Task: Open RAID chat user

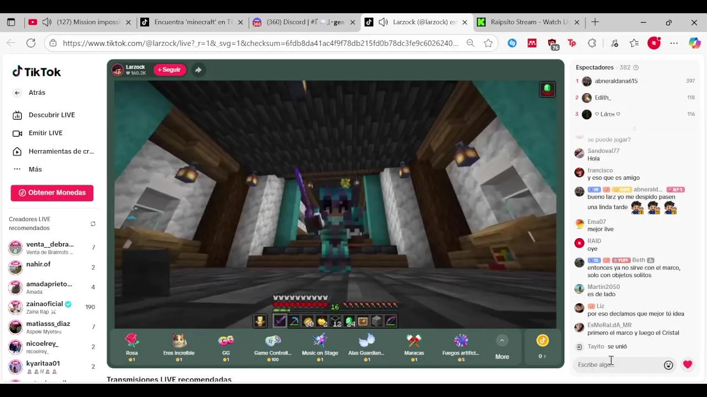Action: click(594, 241)
